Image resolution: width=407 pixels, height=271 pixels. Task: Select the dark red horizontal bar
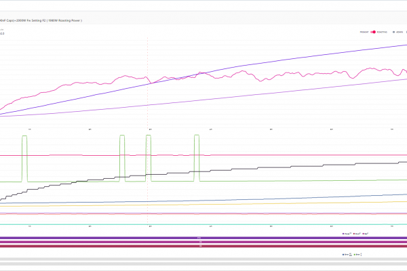pyautogui.click(x=203, y=246)
